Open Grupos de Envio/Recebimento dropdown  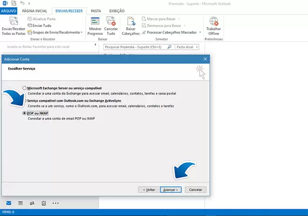[55, 33]
